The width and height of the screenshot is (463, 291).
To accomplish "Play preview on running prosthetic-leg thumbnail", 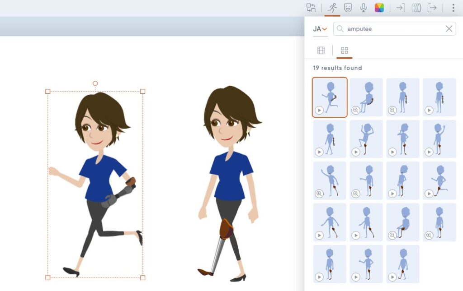I will (429, 194).
